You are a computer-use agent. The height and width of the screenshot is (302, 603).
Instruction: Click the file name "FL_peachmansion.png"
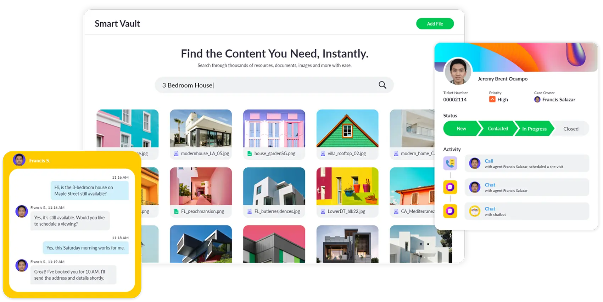[202, 211]
